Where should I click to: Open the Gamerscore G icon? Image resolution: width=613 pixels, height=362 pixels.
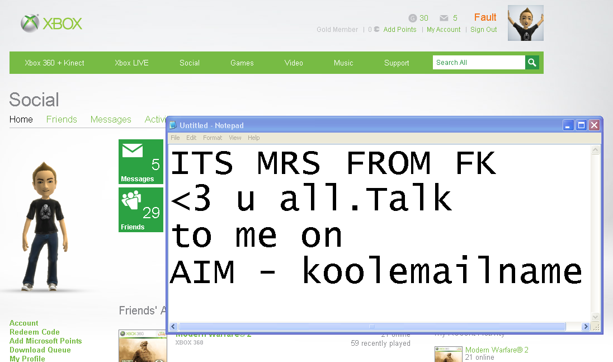412,18
